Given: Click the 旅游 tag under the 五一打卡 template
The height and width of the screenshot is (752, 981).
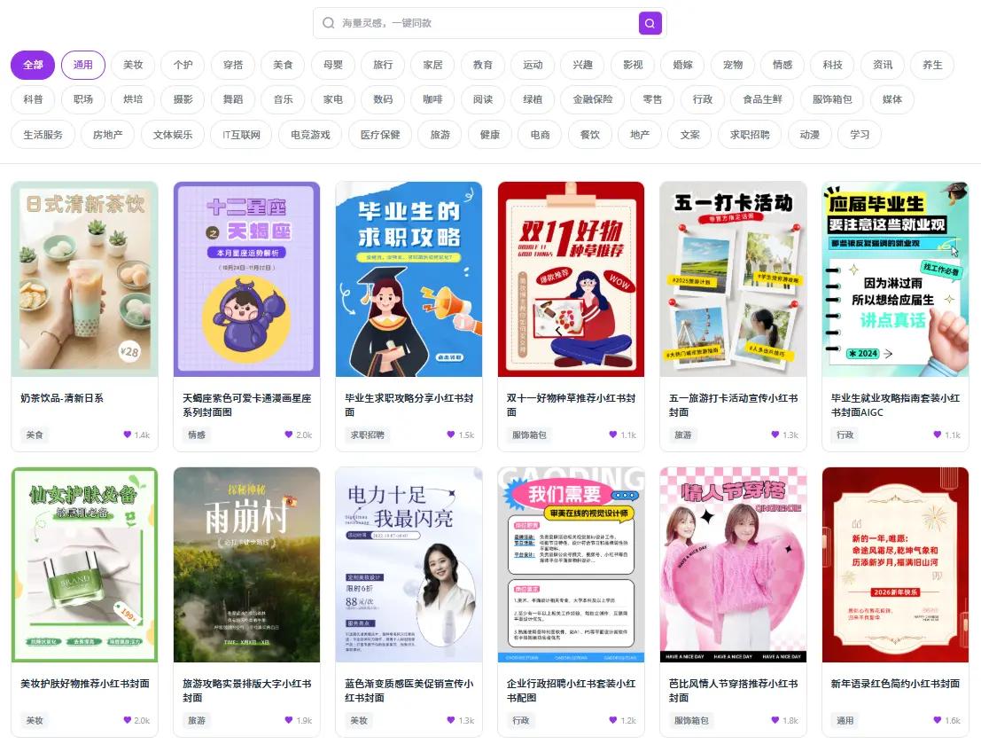Looking at the screenshot, I should click(682, 435).
